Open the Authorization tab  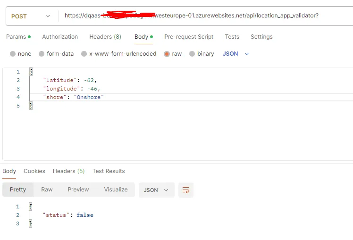(x=60, y=37)
